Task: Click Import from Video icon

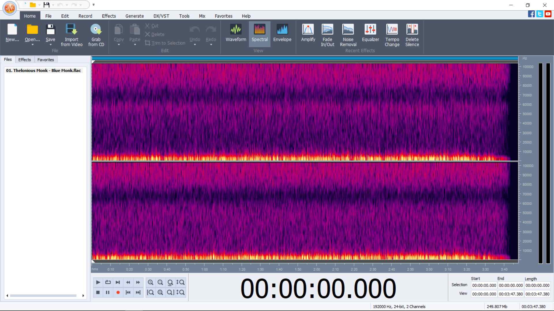Action: 72,35
